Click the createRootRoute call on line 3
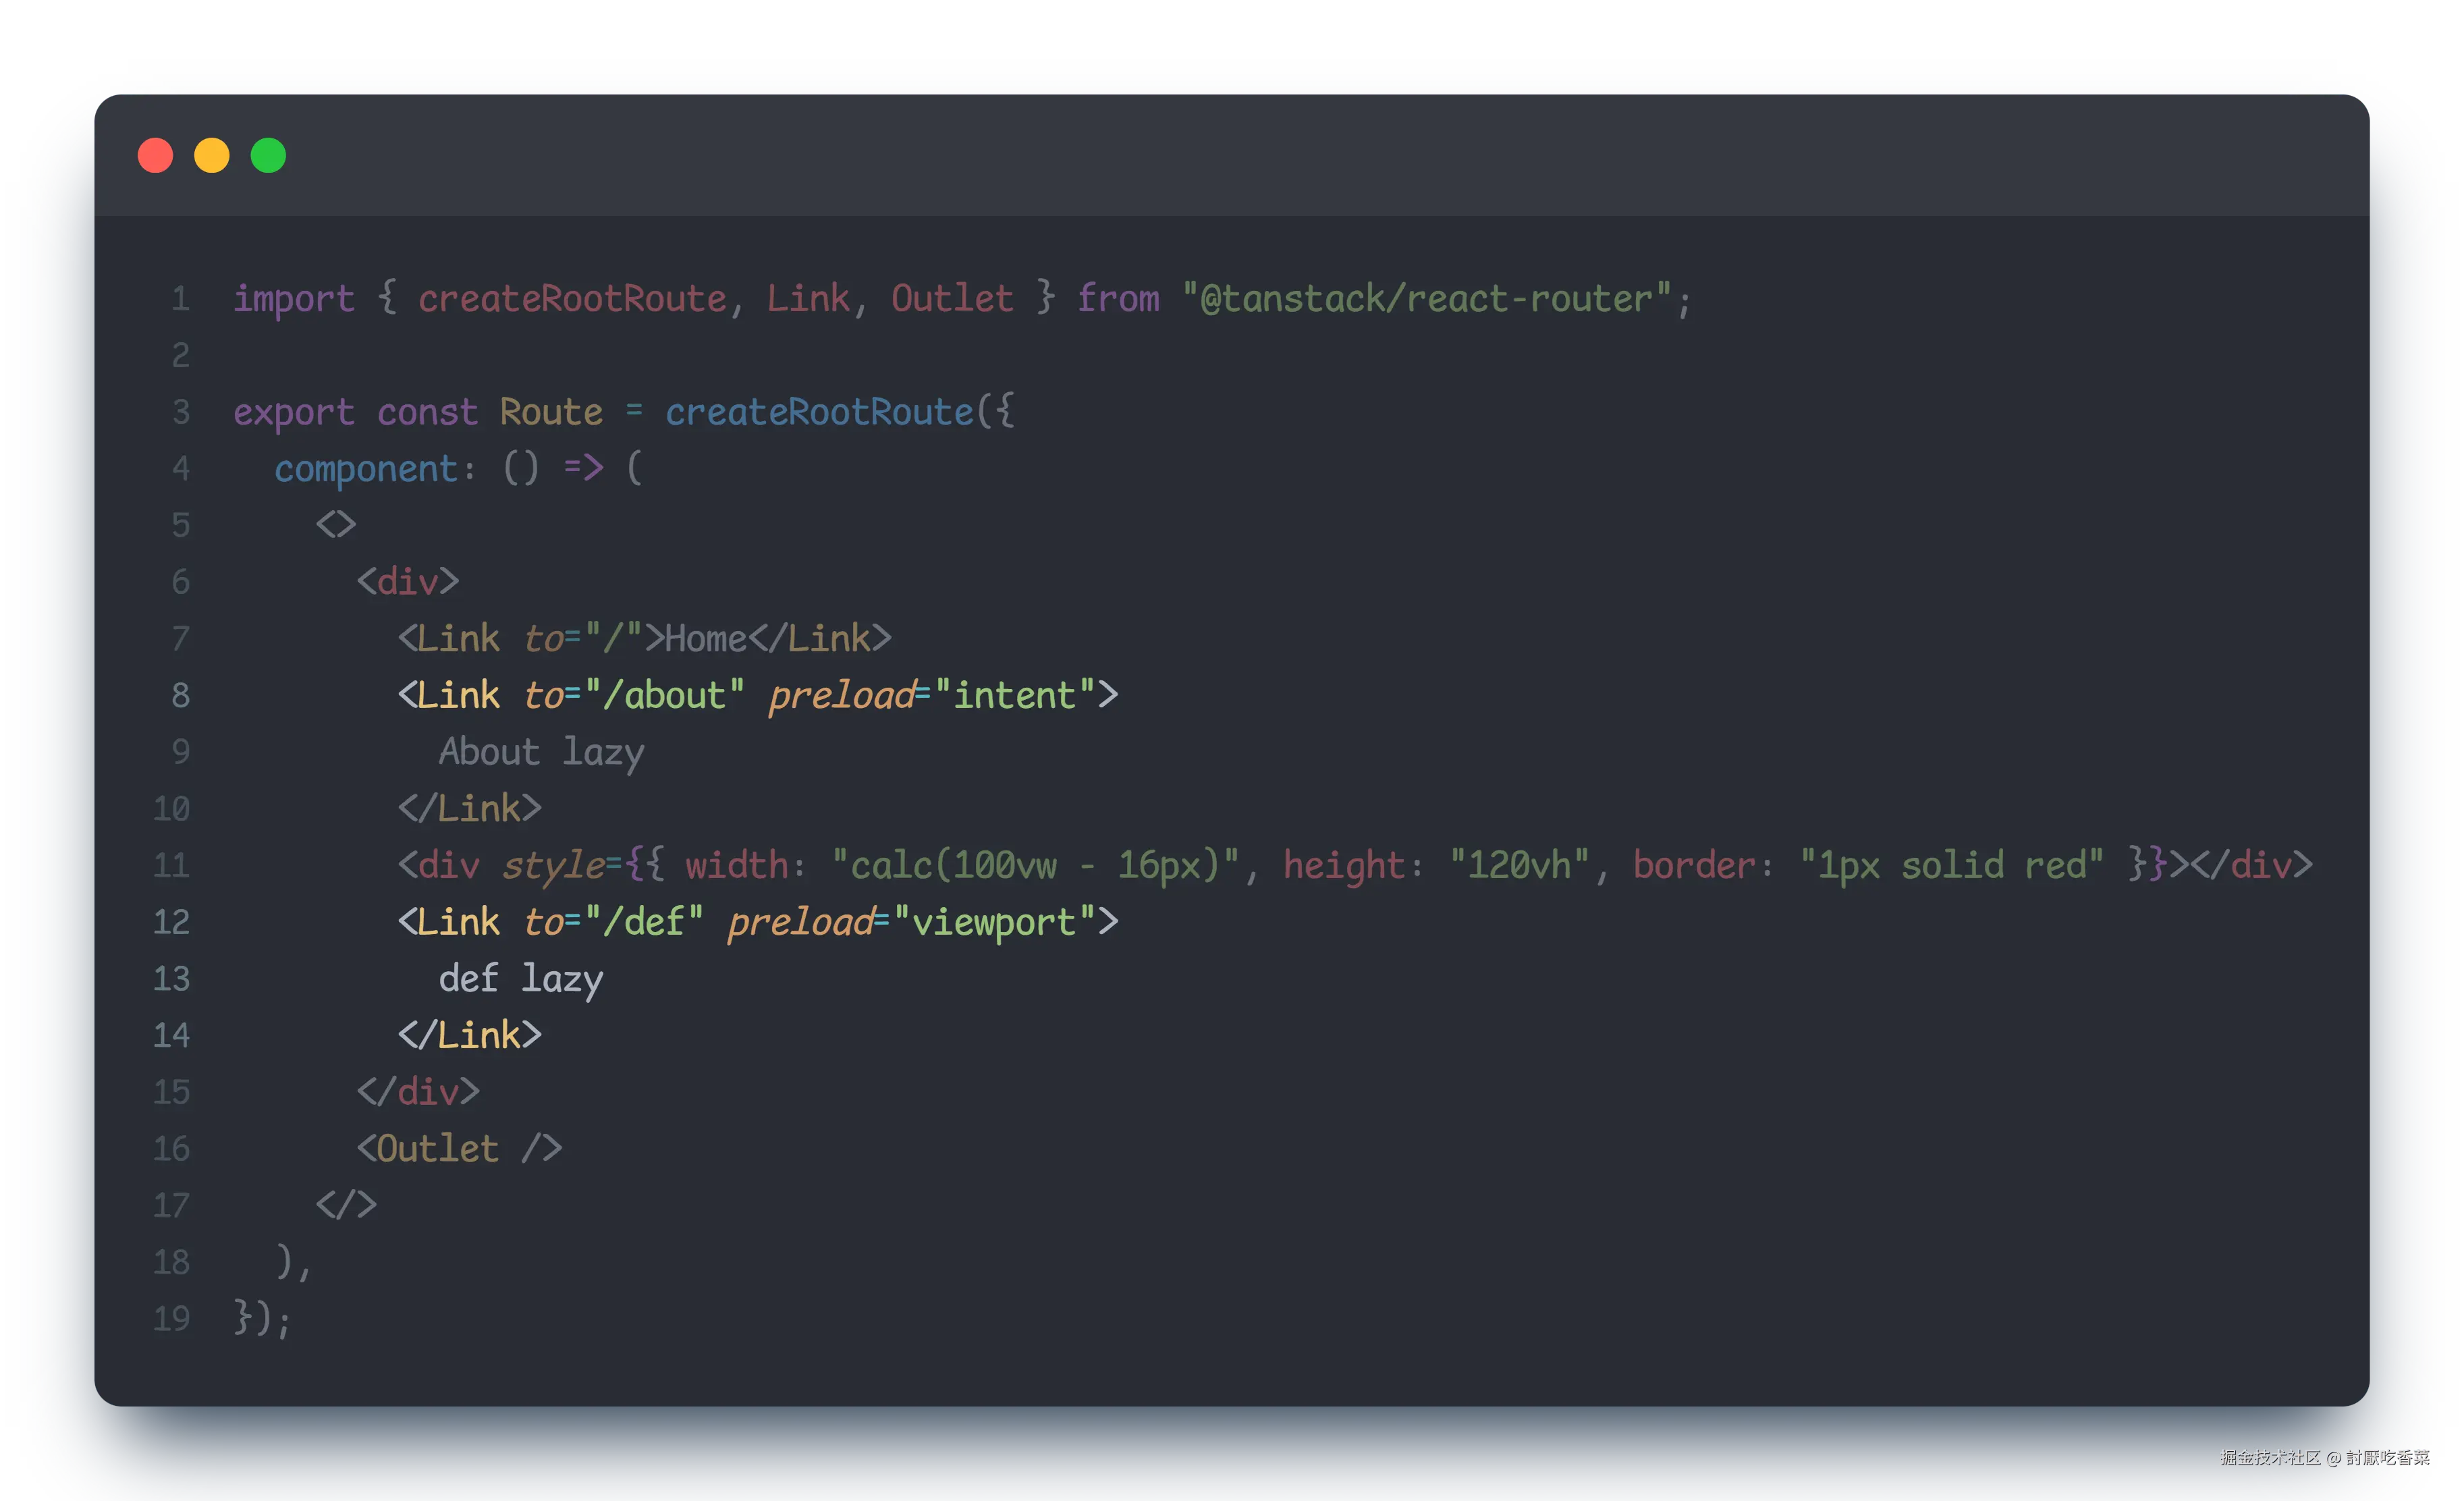This screenshot has width=2464, height=1501. (x=819, y=412)
